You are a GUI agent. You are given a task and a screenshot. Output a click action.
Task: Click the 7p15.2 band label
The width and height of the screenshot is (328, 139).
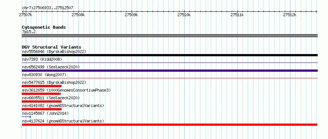[x=29, y=32]
